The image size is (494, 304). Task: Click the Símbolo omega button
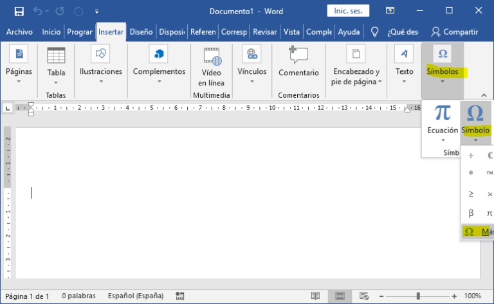click(475, 123)
